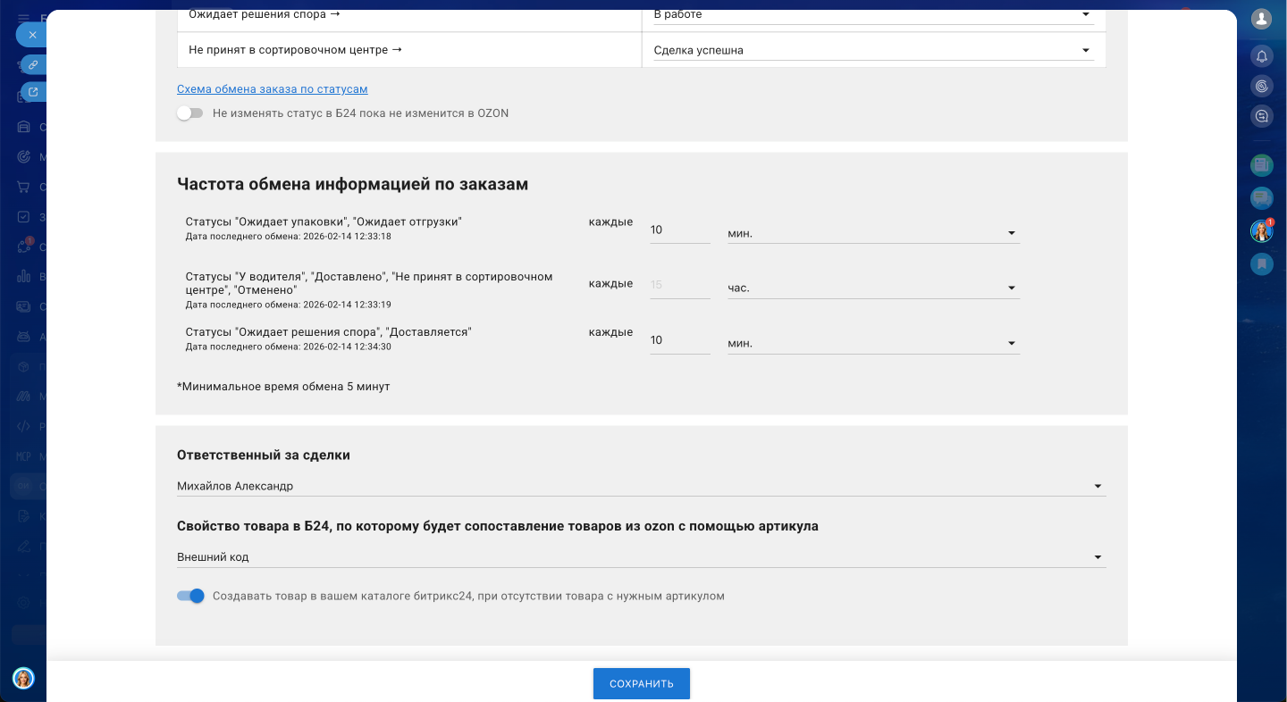Open the time unit dropdown for 'Ожидает упаковки' statuses
1287x702 pixels.
click(873, 233)
